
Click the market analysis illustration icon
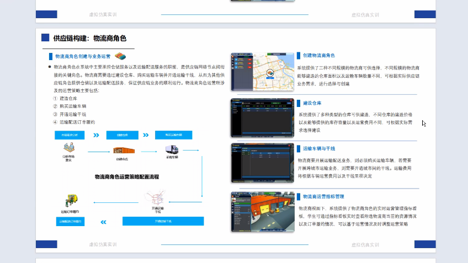click(68, 148)
